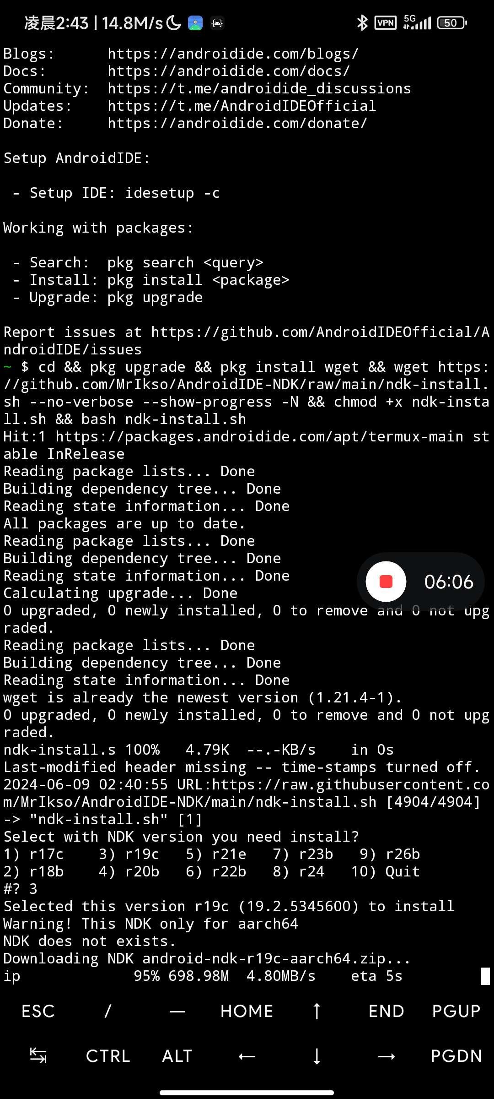
Task: Tap the up arrow key
Action: 317,1011
